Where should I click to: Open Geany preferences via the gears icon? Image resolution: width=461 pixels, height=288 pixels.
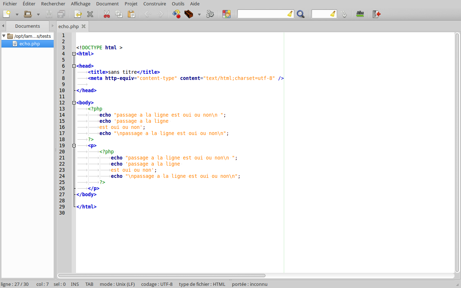(x=210, y=14)
